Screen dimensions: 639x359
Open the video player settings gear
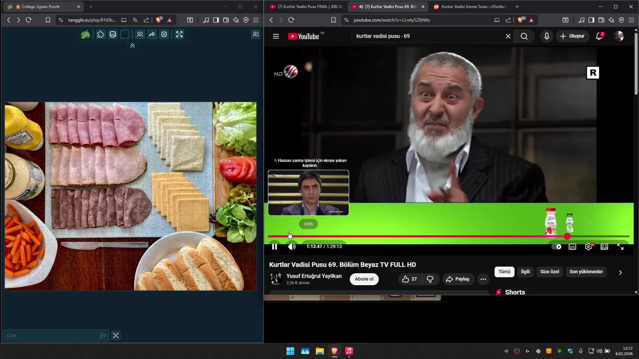click(x=589, y=246)
